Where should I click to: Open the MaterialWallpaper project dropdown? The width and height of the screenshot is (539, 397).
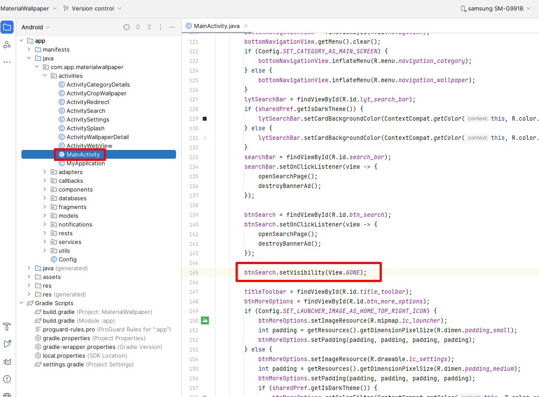pos(28,8)
